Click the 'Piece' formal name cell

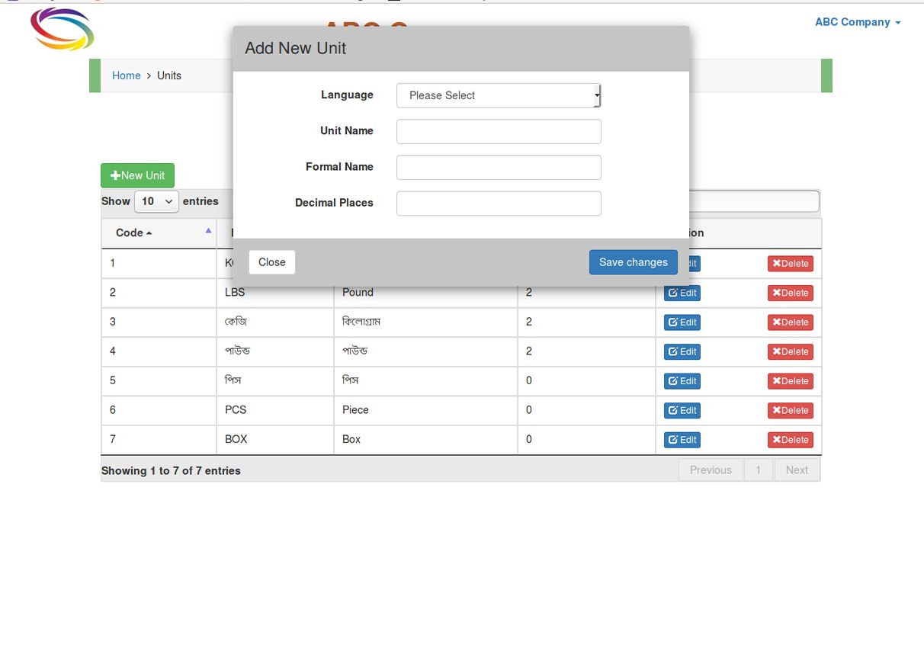pos(425,410)
